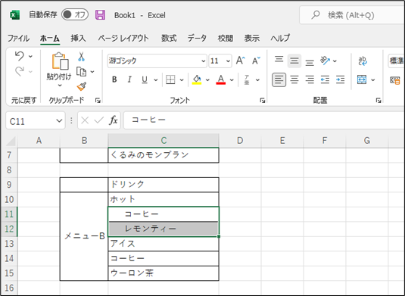This screenshot has width=405, height=296.
Task: Switch to the ページ レイアウト tab
Action: click(123, 38)
